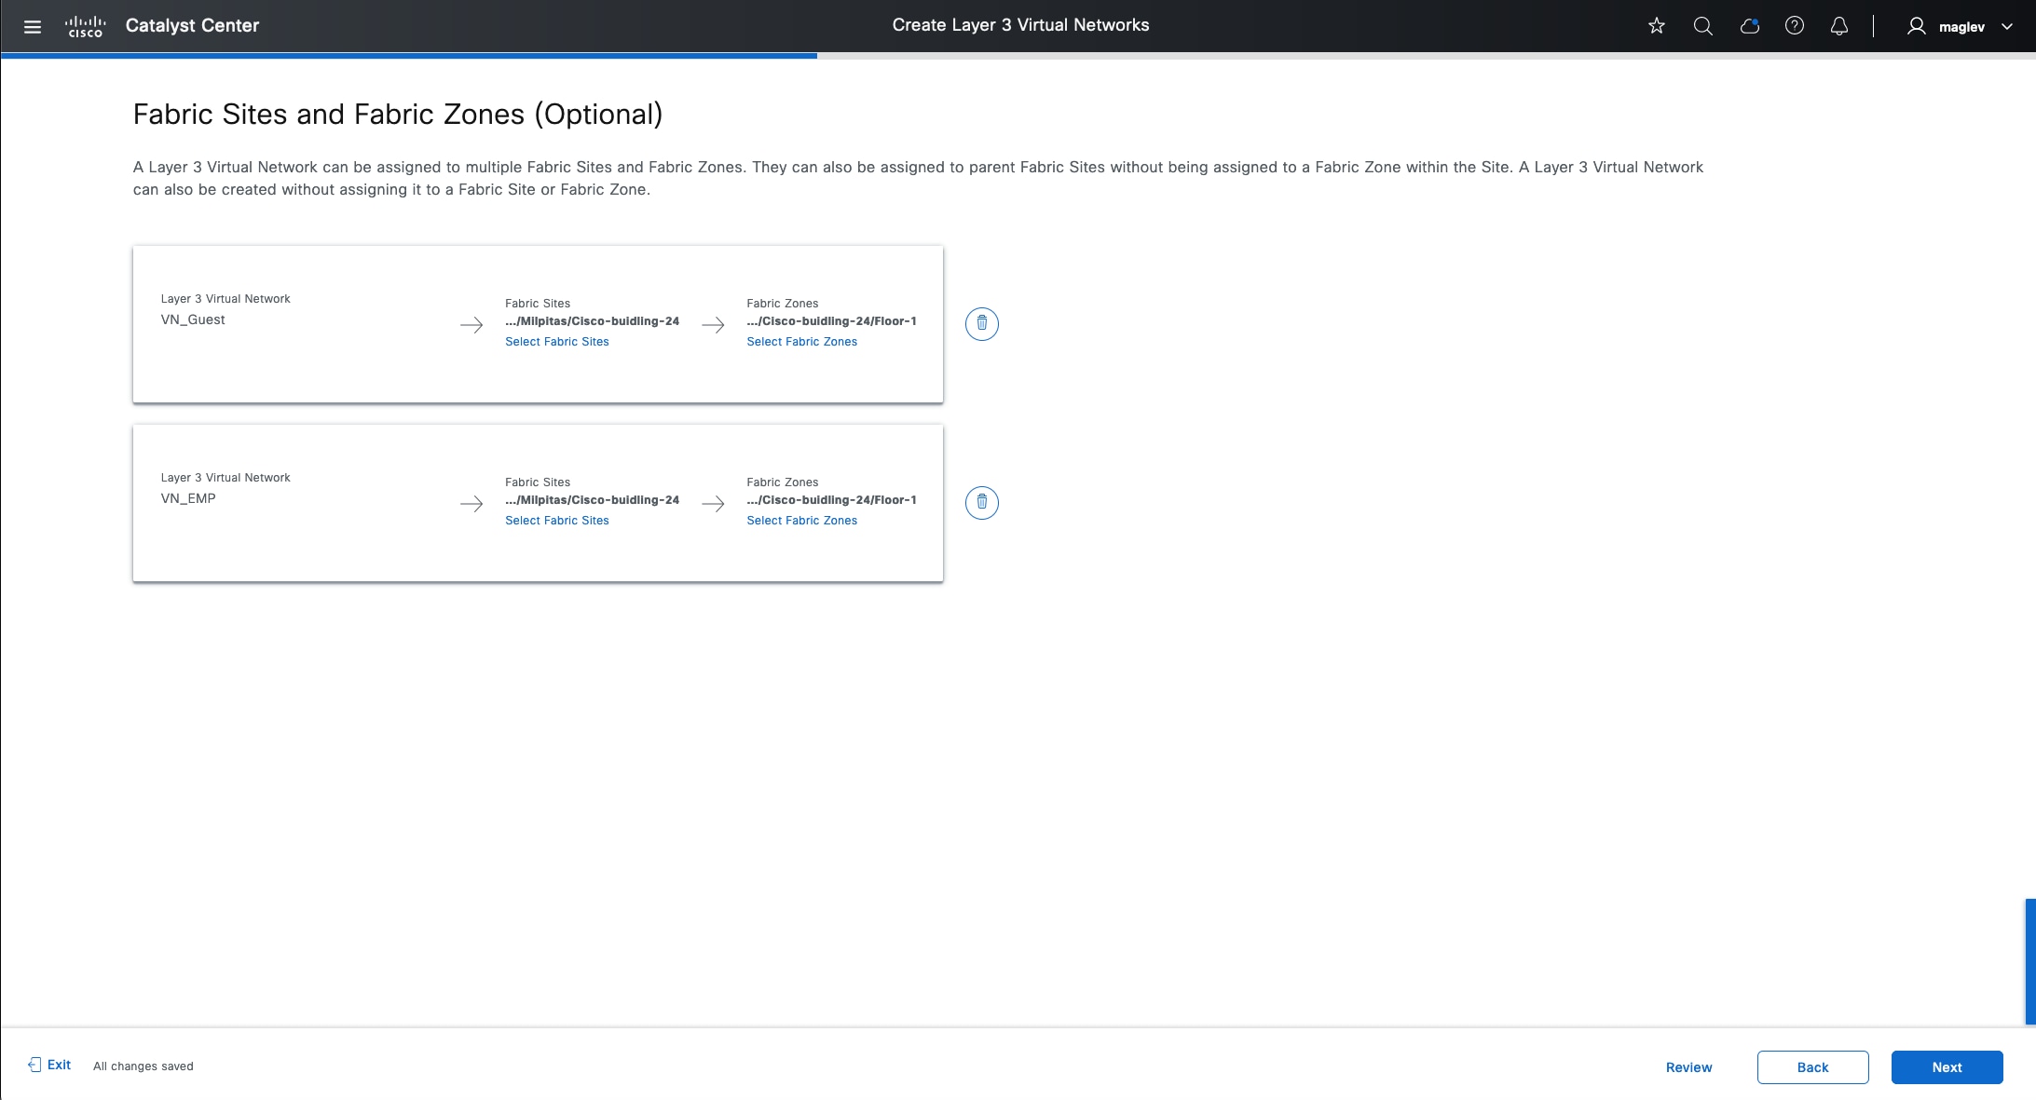Open the search magnifier icon
Image resolution: width=2036 pixels, height=1100 pixels.
[x=1702, y=26]
